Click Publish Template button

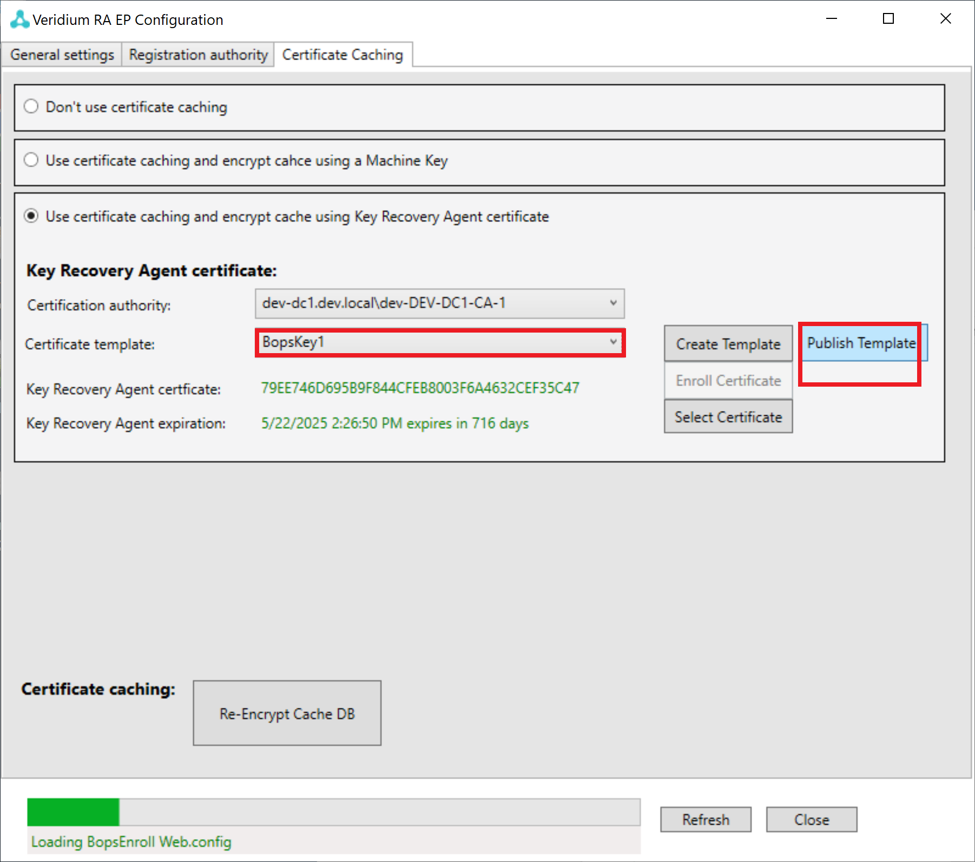coord(861,343)
